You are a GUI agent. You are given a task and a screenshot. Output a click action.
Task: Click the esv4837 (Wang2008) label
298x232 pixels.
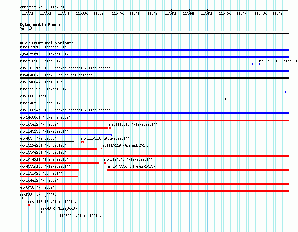(38, 138)
